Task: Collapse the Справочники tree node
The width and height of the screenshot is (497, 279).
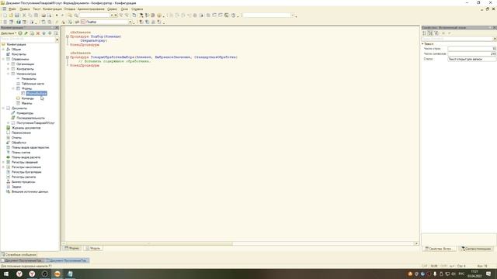Action: (x=3, y=59)
